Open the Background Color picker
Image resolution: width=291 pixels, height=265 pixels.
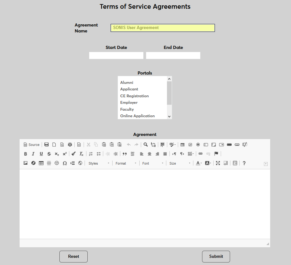tap(208, 163)
